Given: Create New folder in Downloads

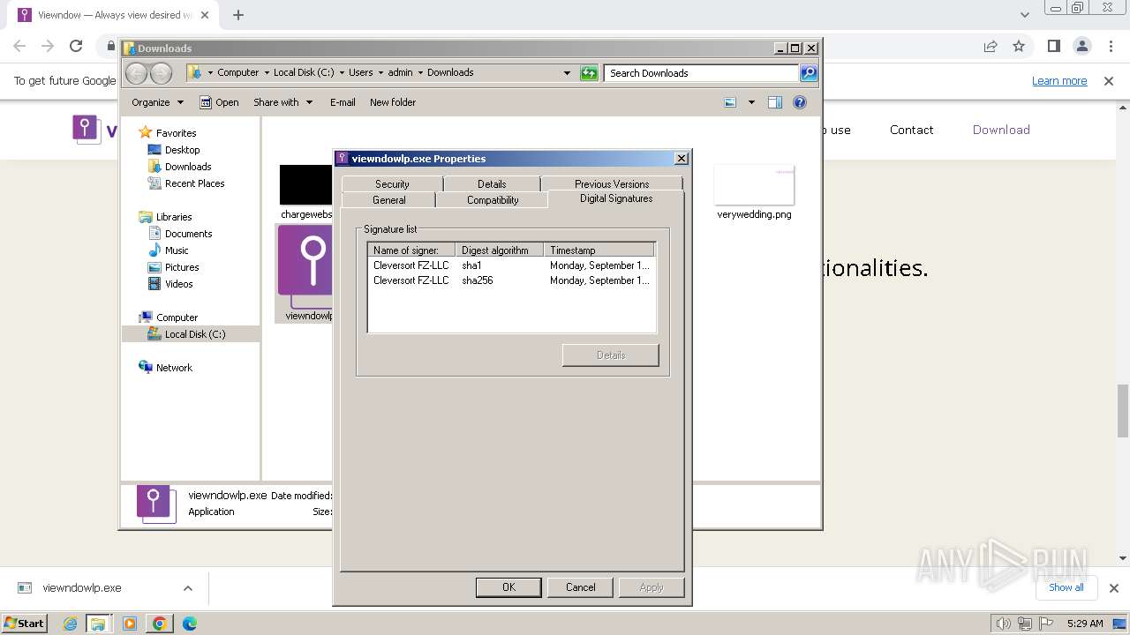Looking at the screenshot, I should (x=393, y=102).
